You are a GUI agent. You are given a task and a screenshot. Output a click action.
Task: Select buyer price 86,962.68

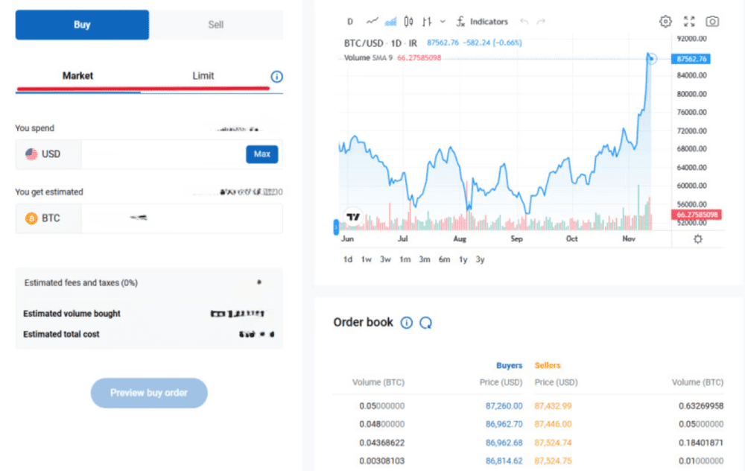click(x=504, y=443)
